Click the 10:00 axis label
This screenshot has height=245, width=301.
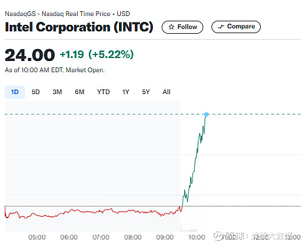[197, 237]
